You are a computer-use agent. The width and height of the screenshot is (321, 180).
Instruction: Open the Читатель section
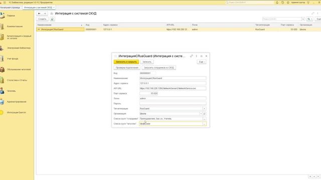pos(11,91)
